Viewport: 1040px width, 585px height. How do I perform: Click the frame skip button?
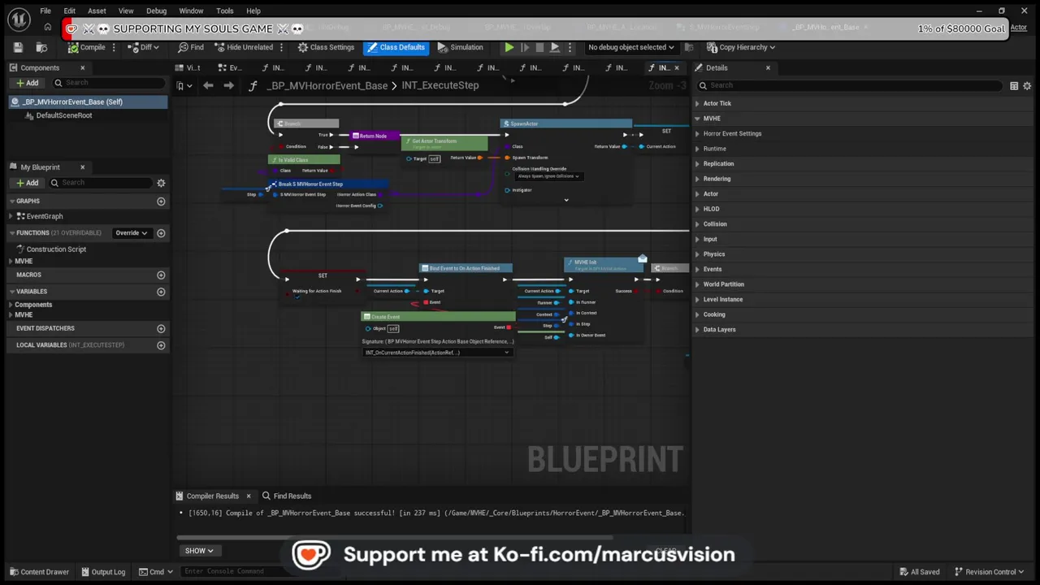point(525,47)
